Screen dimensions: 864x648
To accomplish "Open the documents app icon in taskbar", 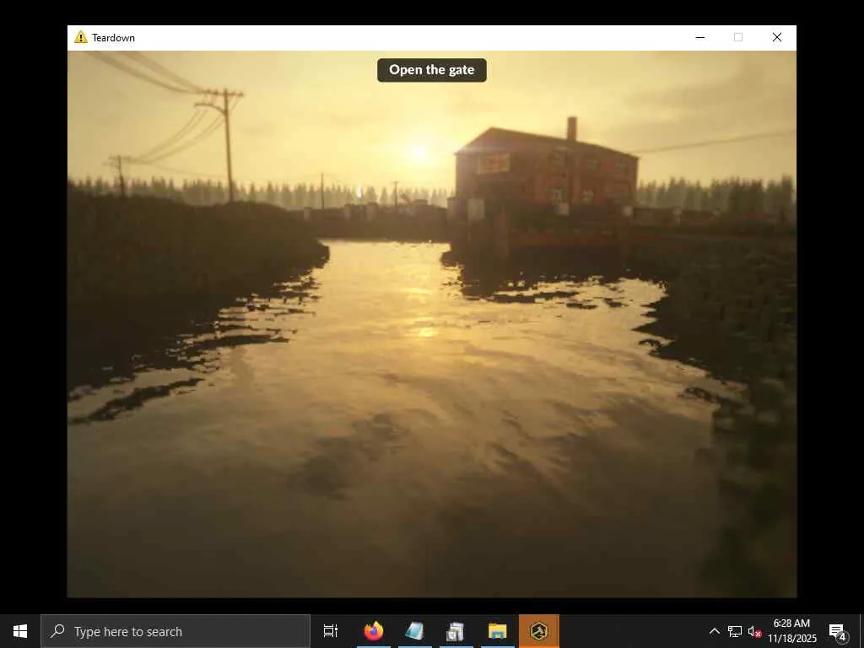I will [456, 631].
